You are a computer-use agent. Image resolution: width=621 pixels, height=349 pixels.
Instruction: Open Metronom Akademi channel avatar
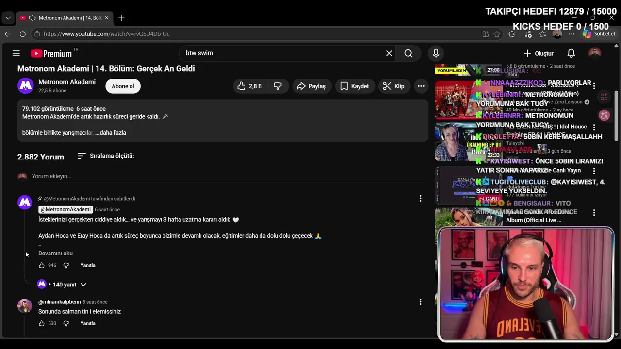click(x=26, y=86)
